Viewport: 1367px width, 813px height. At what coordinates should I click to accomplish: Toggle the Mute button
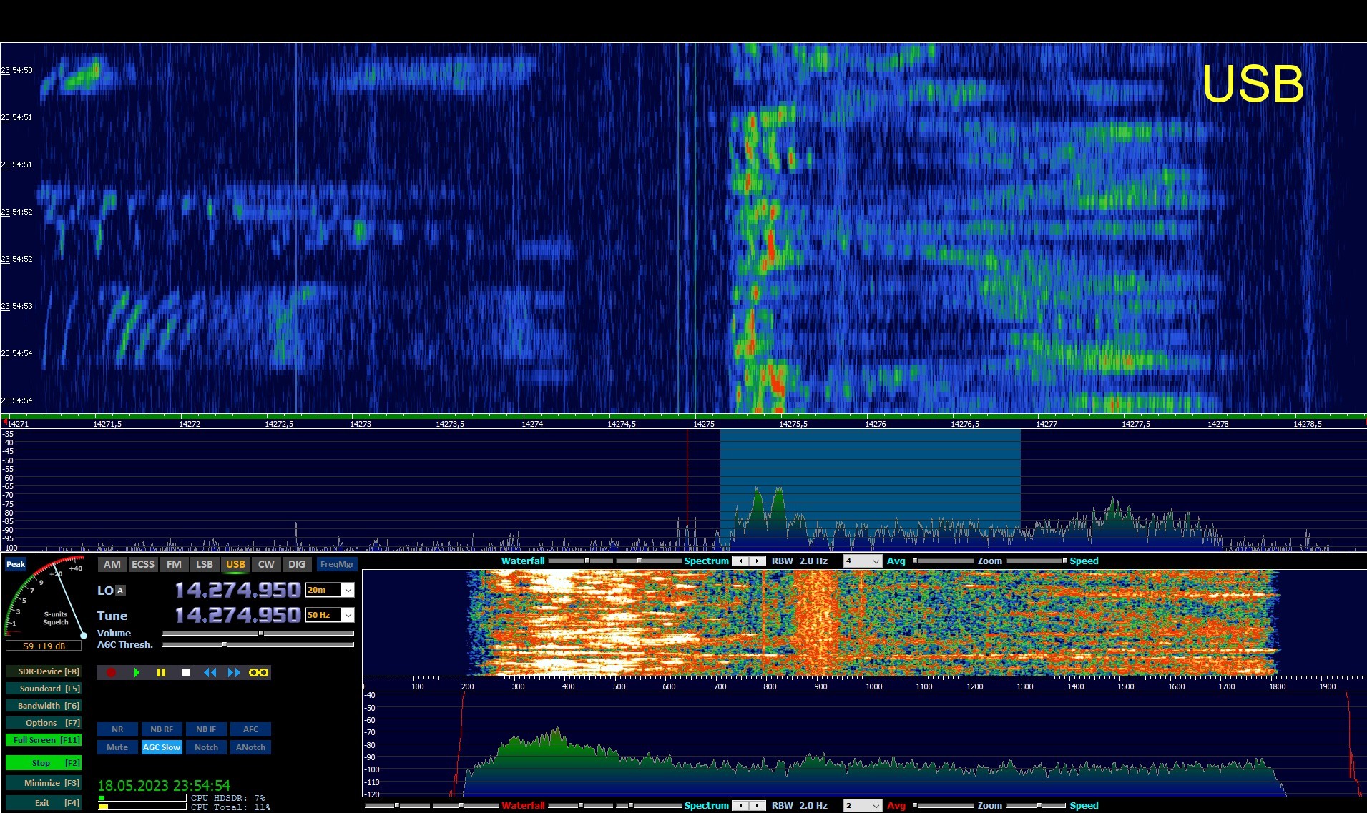[x=117, y=747]
